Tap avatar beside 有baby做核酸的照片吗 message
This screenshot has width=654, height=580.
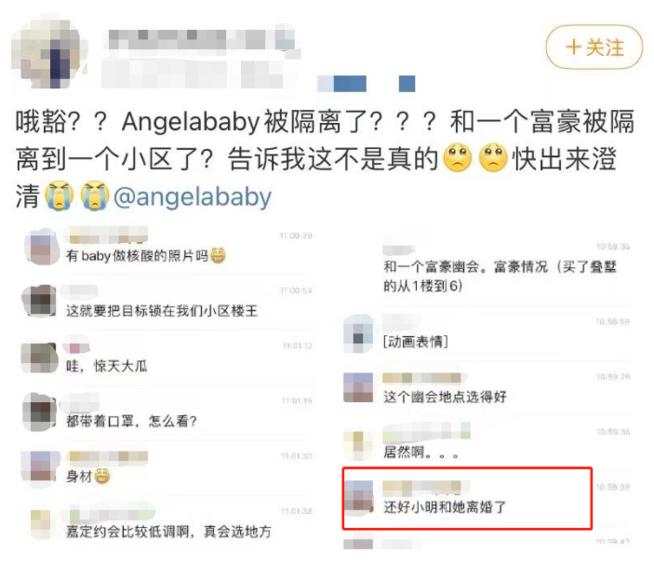[x=41, y=246]
